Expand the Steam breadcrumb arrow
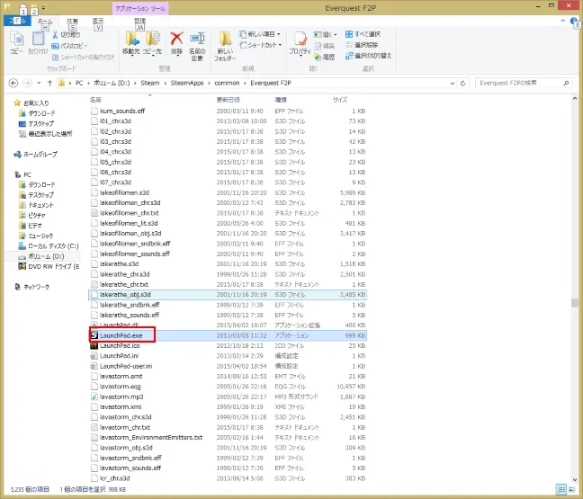Viewport: 583px width, 499px height. [x=165, y=83]
